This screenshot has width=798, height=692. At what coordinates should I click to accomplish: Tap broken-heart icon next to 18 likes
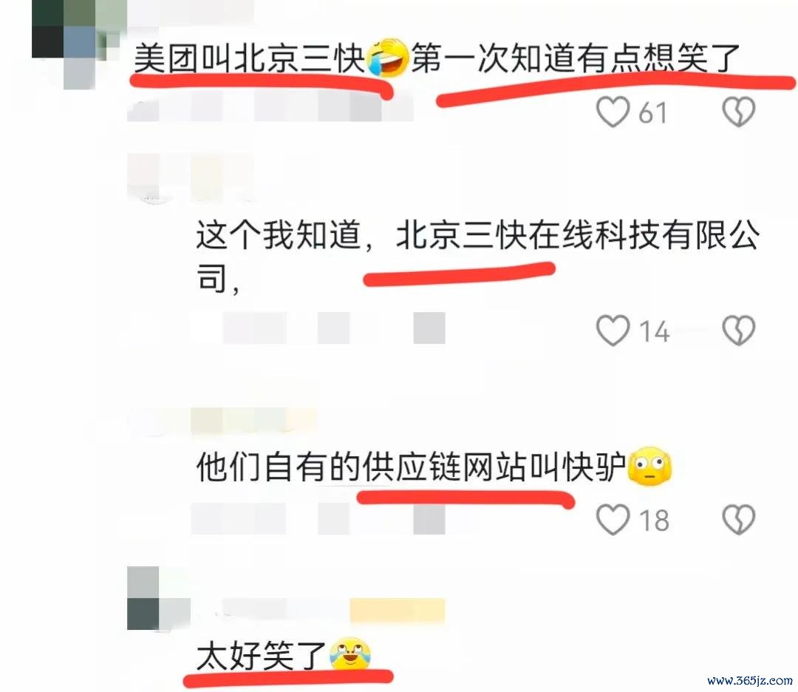[738, 520]
